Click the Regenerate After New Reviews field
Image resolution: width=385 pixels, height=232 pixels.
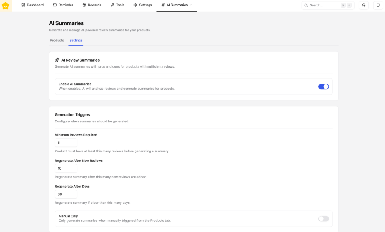[x=66, y=168]
